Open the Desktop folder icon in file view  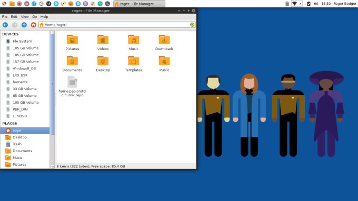pos(103,61)
